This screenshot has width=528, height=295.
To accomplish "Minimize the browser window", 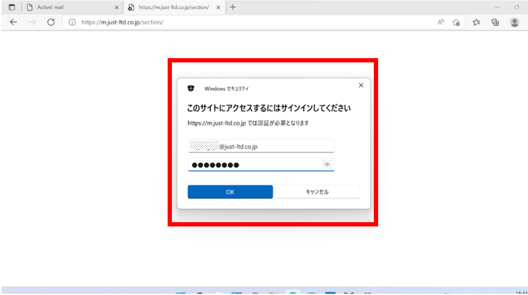I will pos(497,7).
